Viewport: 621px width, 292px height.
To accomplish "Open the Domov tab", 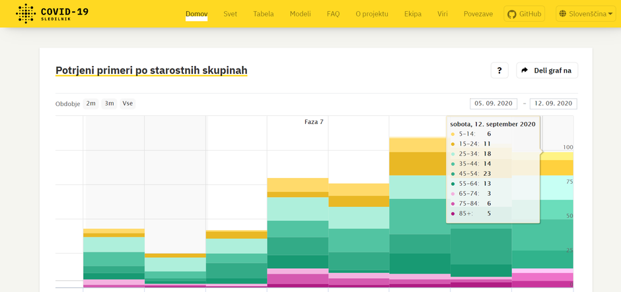I will [196, 14].
